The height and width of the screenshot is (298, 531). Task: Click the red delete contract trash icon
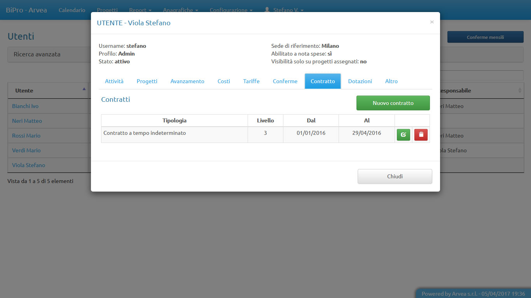[x=421, y=135]
